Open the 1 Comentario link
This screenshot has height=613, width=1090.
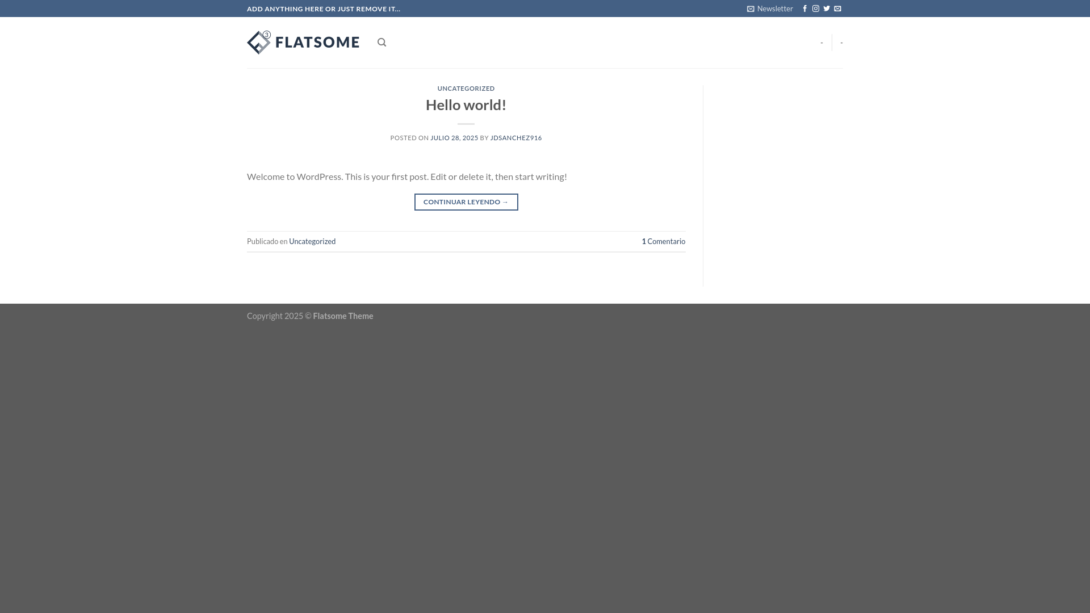(x=664, y=241)
